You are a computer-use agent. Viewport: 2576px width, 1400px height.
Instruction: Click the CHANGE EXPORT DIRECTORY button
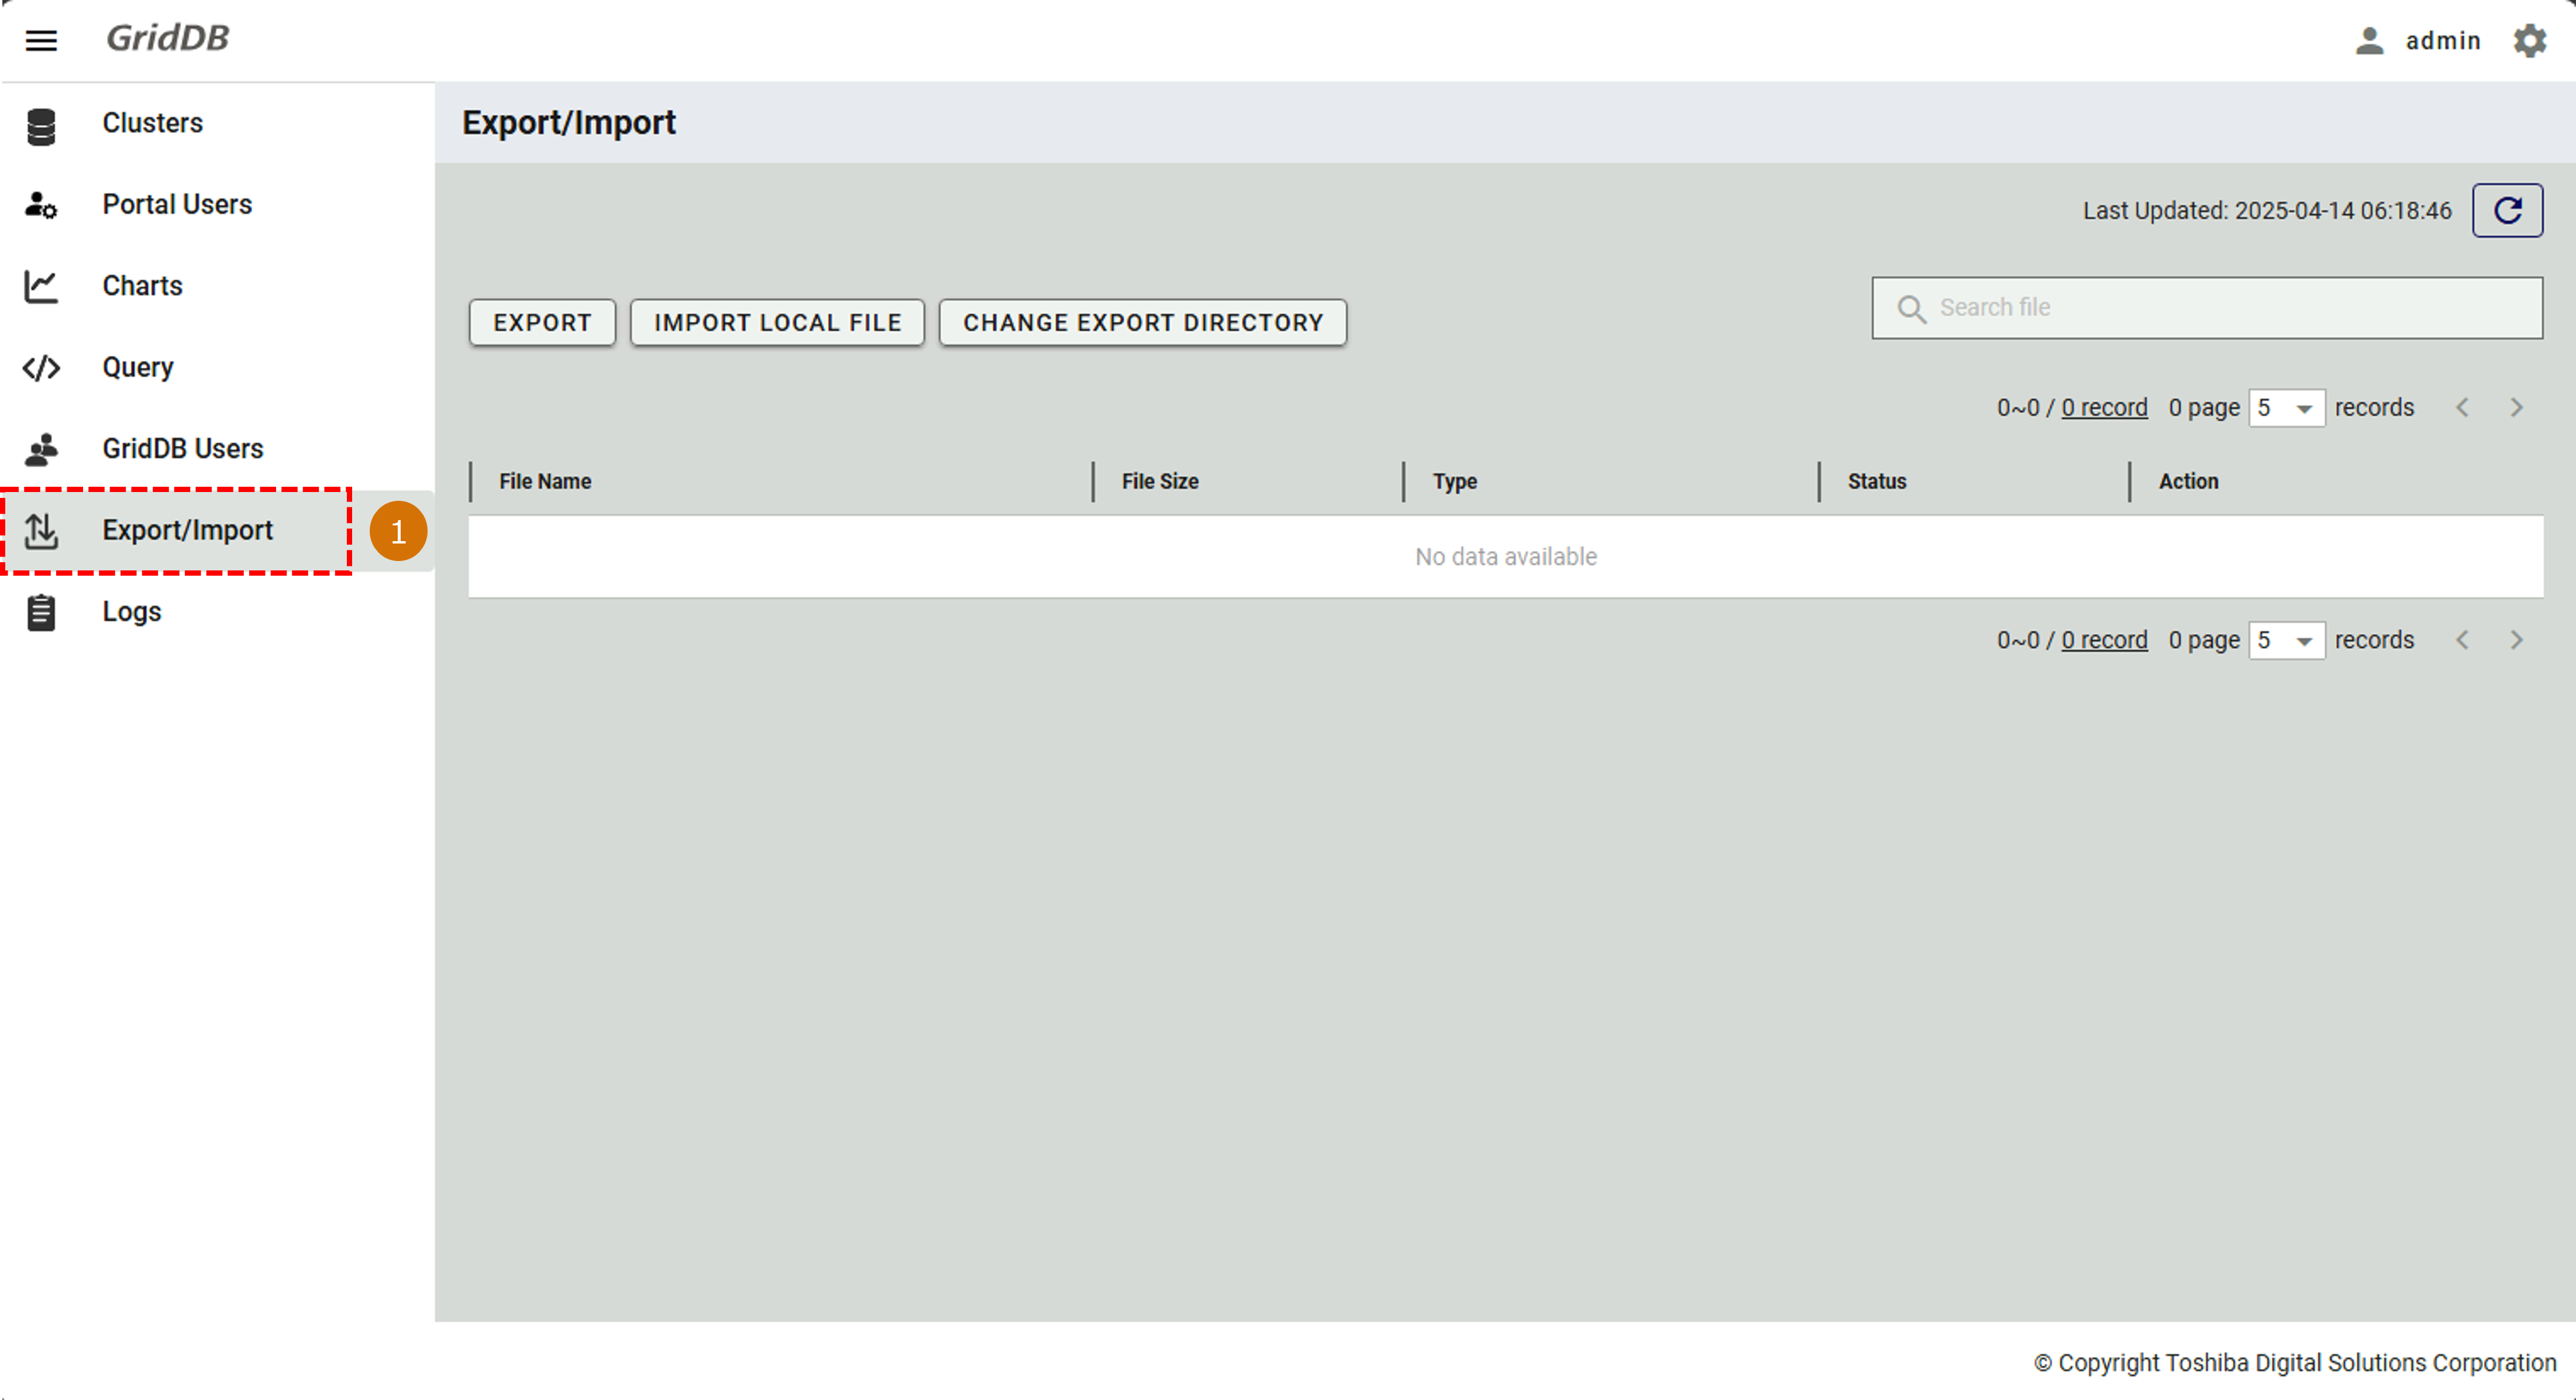[x=1142, y=323]
